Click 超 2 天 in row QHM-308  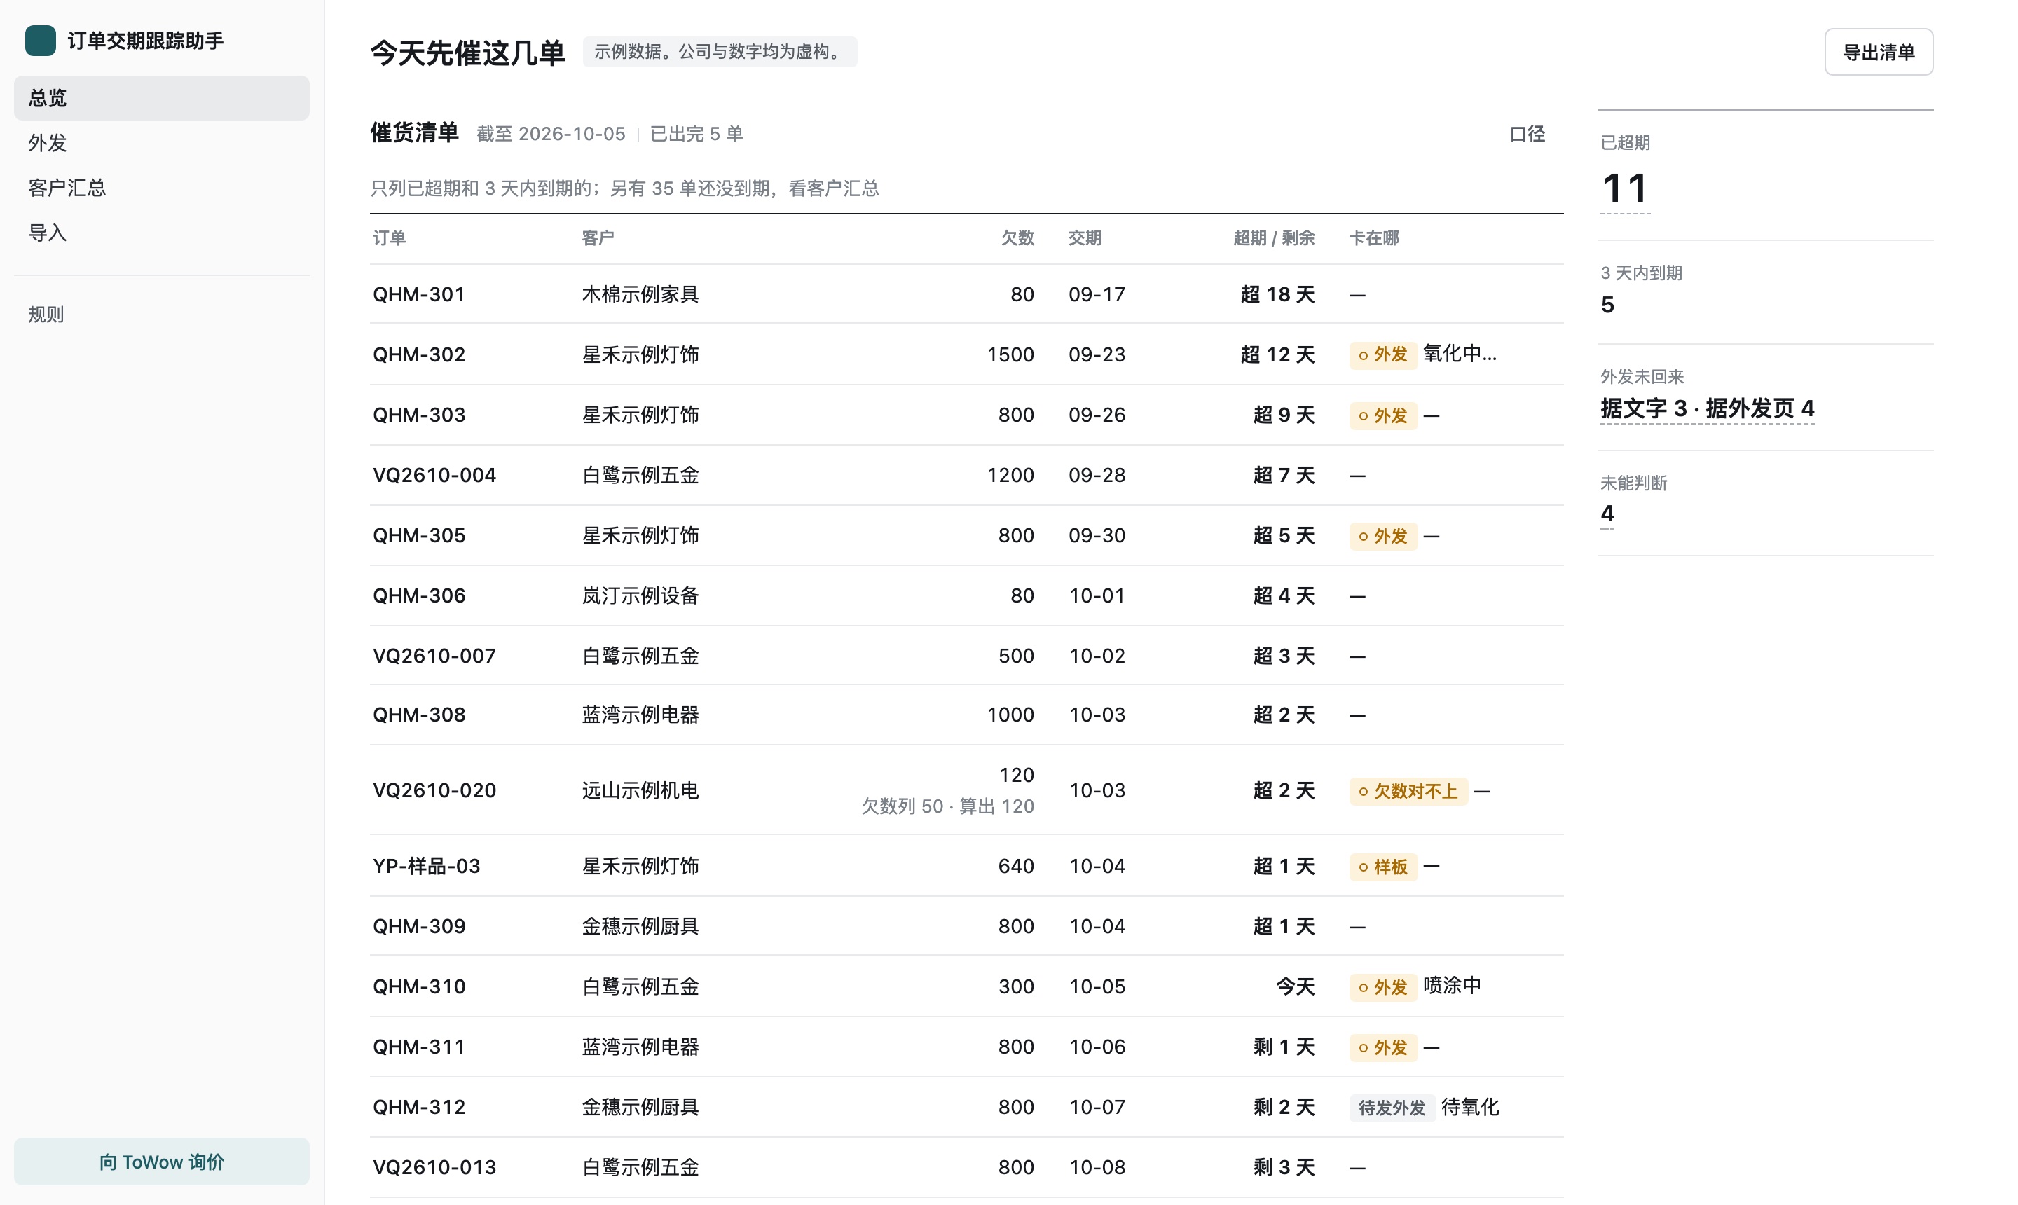coord(1284,715)
